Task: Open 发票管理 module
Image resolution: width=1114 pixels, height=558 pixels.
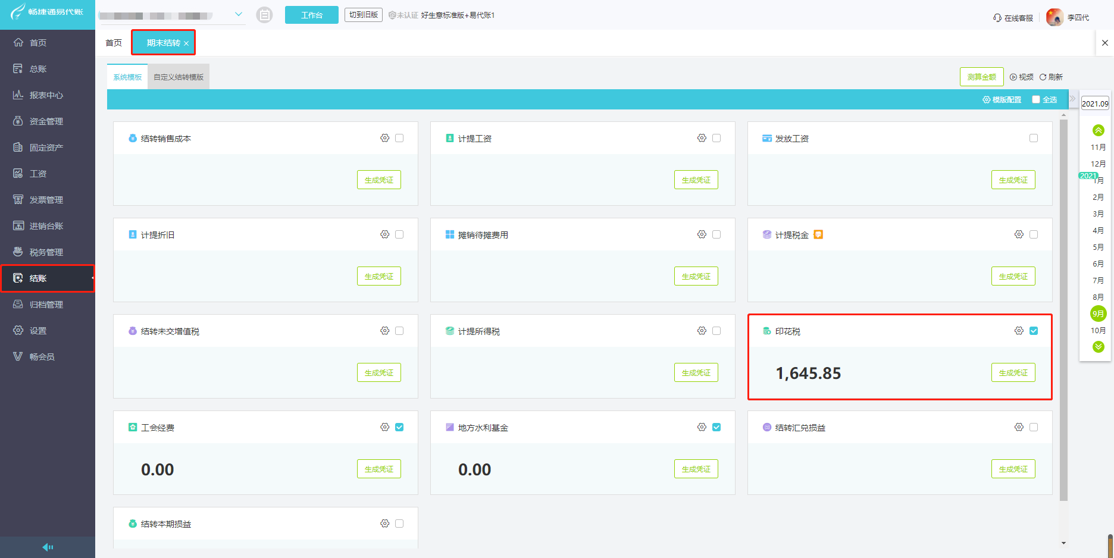Action: (x=47, y=200)
